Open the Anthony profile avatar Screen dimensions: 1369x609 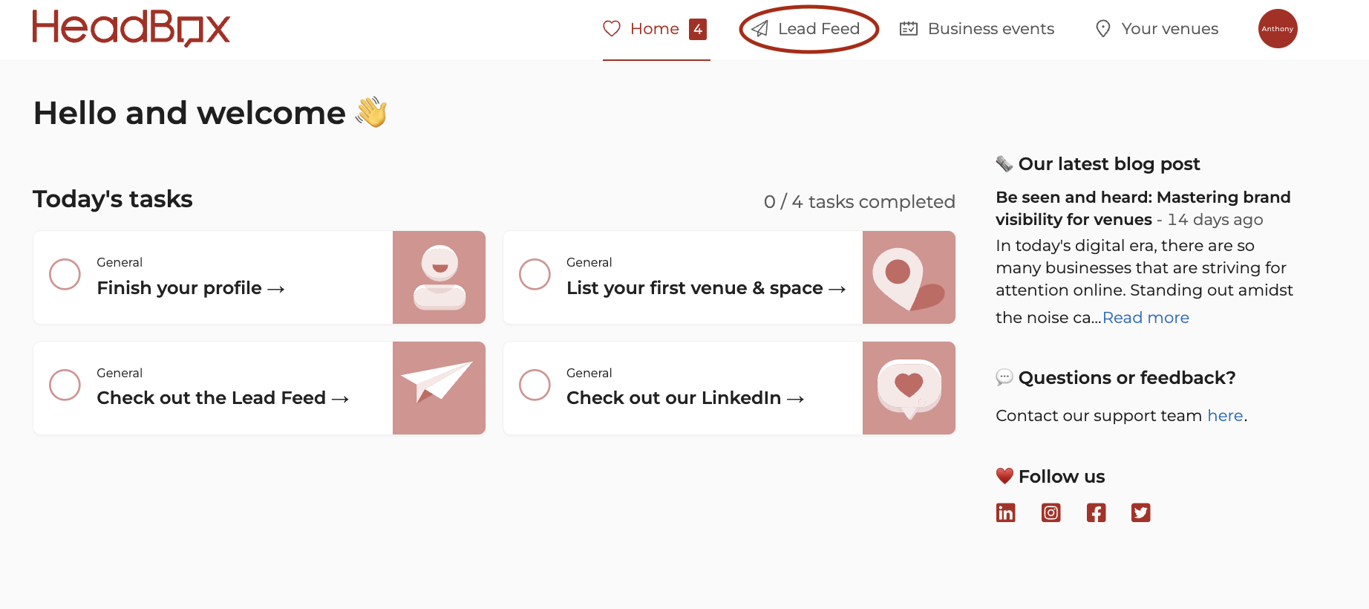1277,28
